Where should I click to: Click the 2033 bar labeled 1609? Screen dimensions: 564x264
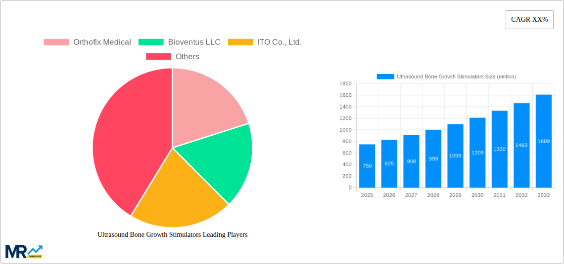(544, 141)
